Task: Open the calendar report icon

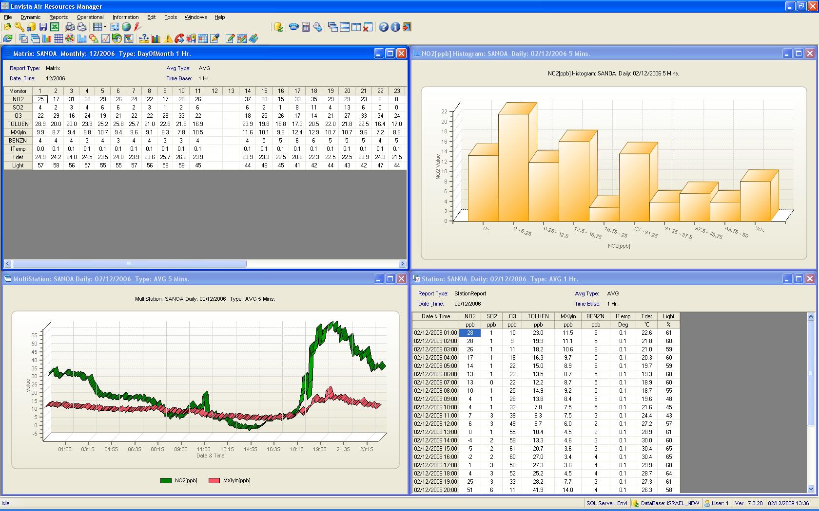Action: click(x=203, y=38)
